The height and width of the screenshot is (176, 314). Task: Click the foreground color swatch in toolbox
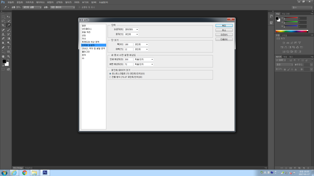coord(4,61)
